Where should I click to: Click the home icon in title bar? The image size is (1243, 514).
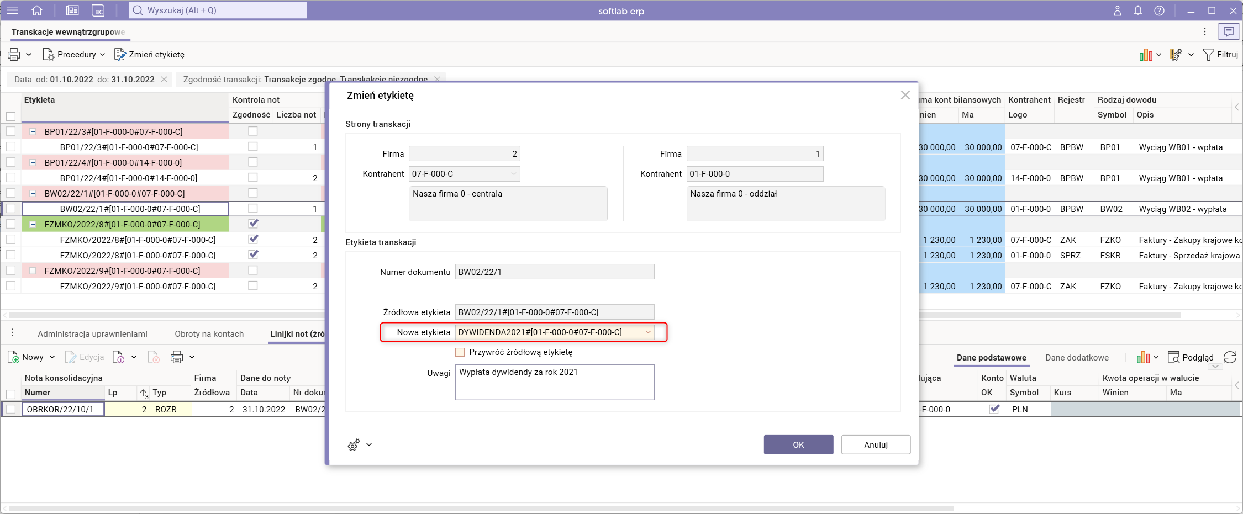coord(37,10)
